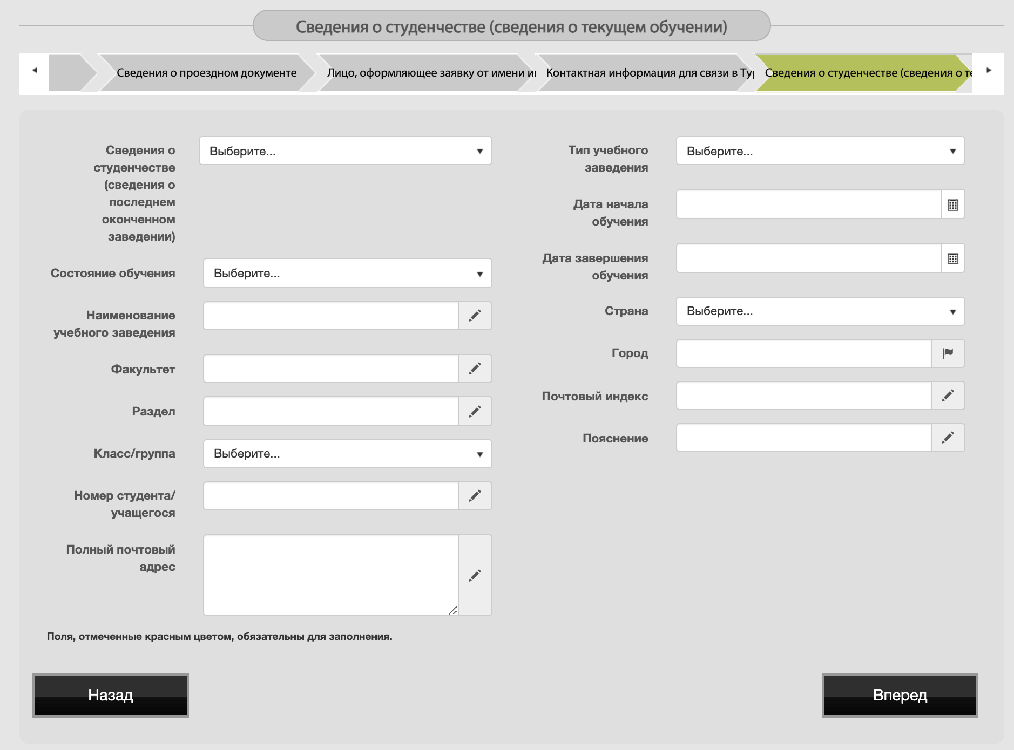Click the pencil icon next to Факультет
Image resolution: width=1014 pixels, height=750 pixels.
click(x=475, y=369)
